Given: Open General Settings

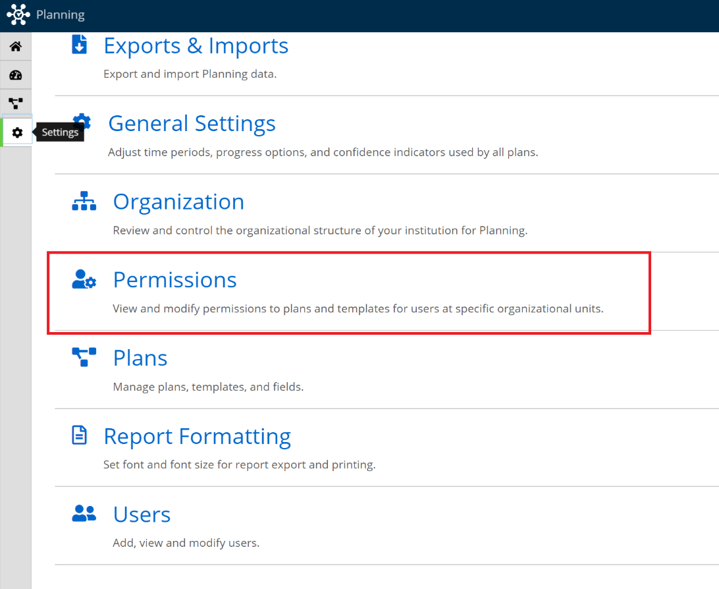Looking at the screenshot, I should tap(192, 123).
